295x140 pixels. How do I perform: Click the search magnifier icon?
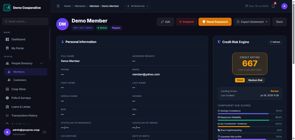(x=6, y=21)
